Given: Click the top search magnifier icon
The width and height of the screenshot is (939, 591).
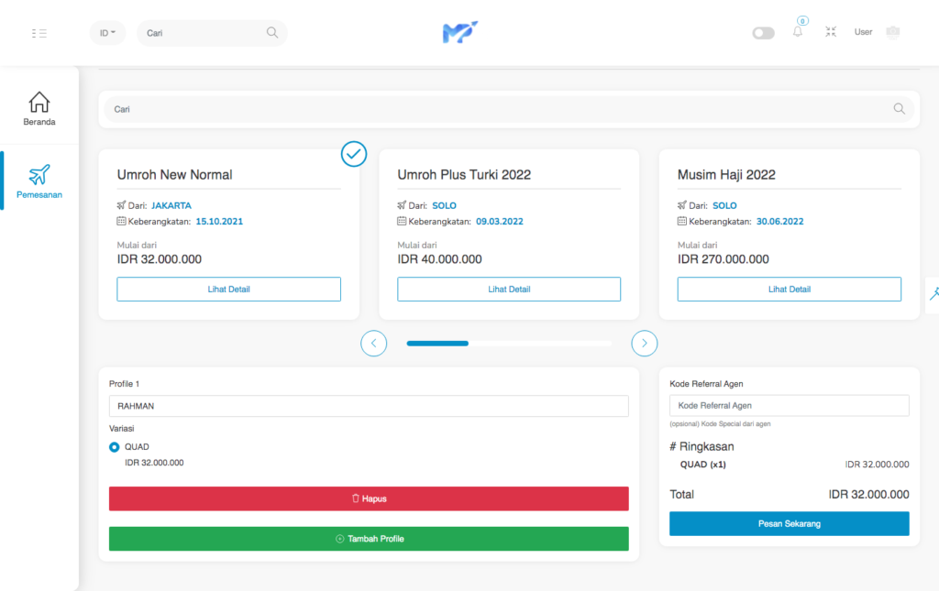Looking at the screenshot, I should 272,32.
